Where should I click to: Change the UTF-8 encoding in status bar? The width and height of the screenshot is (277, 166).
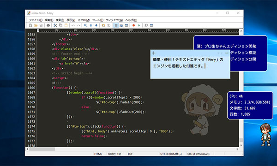click(171, 154)
